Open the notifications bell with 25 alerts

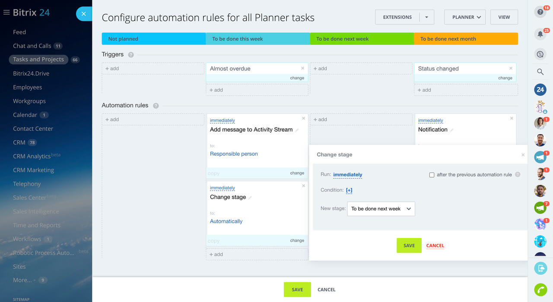tap(540, 34)
